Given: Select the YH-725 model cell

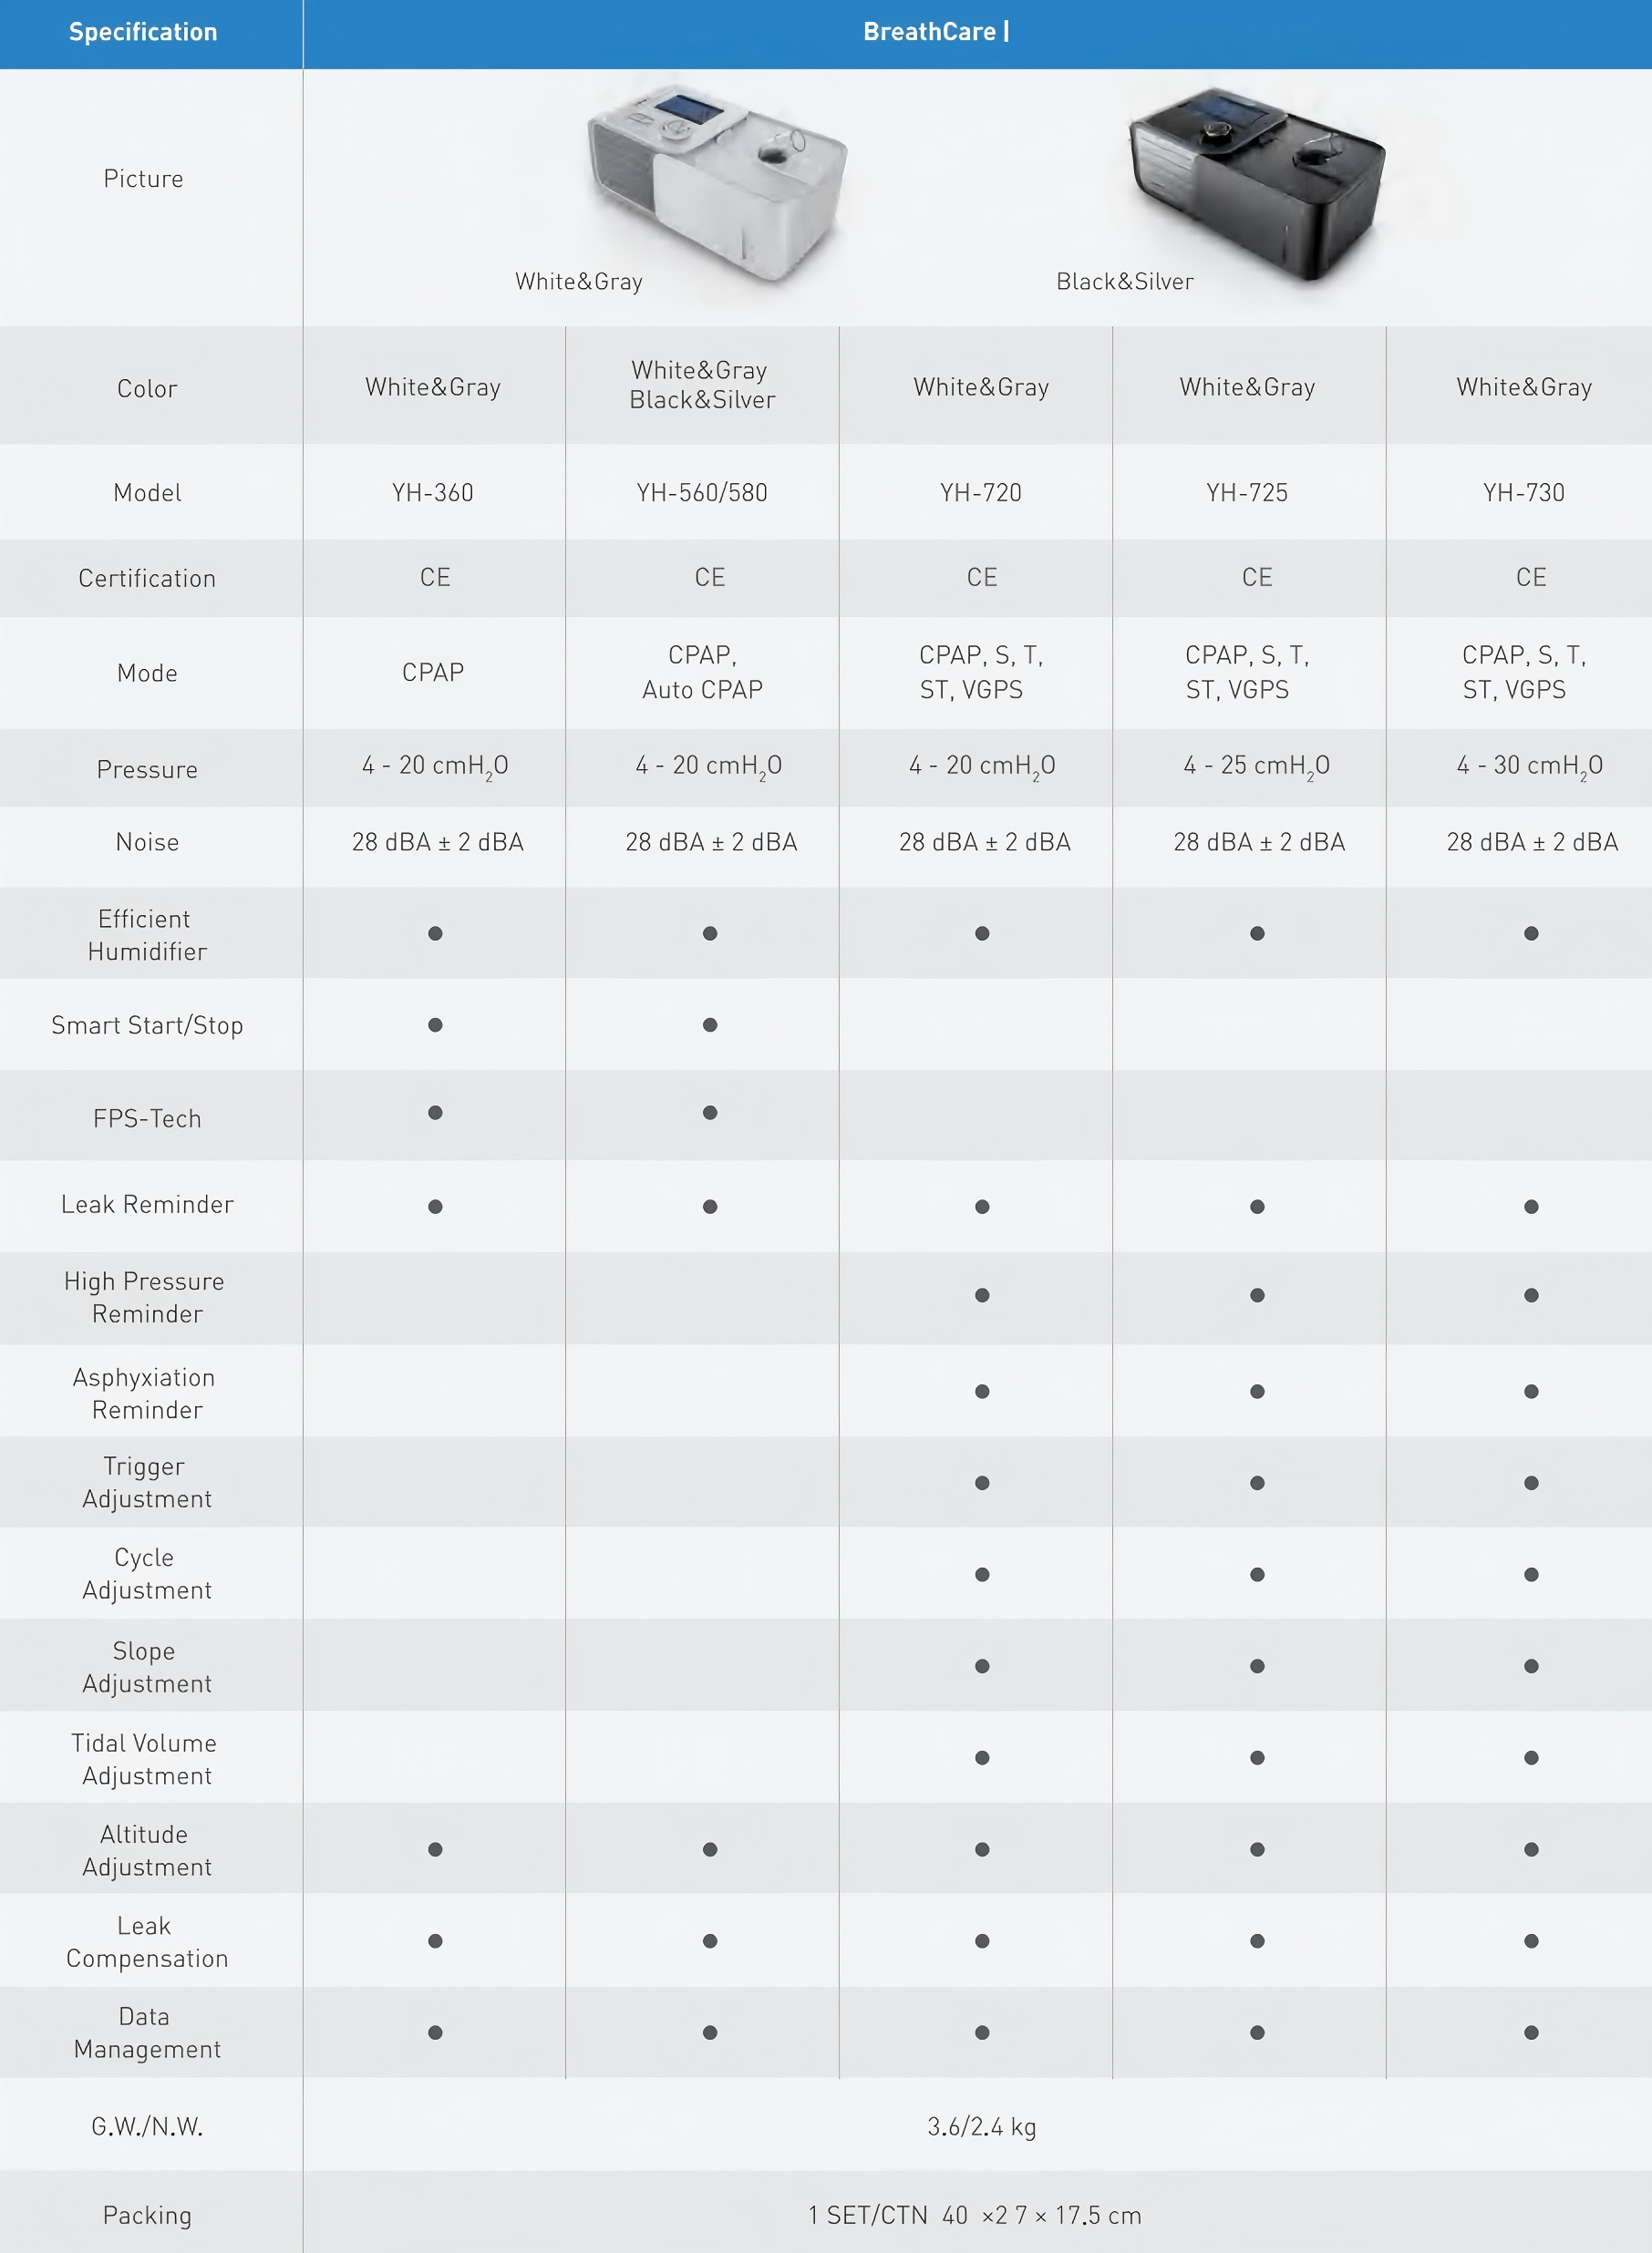Looking at the screenshot, I should (x=1247, y=493).
